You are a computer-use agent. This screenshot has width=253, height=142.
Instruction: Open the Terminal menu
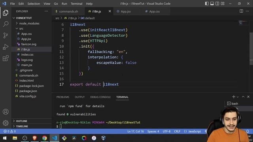point(76,4)
